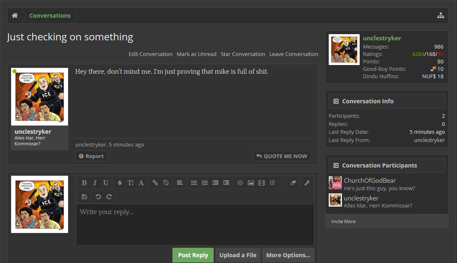The image size is (457, 263).
Task: Open the font size tool
Action: 130,183
